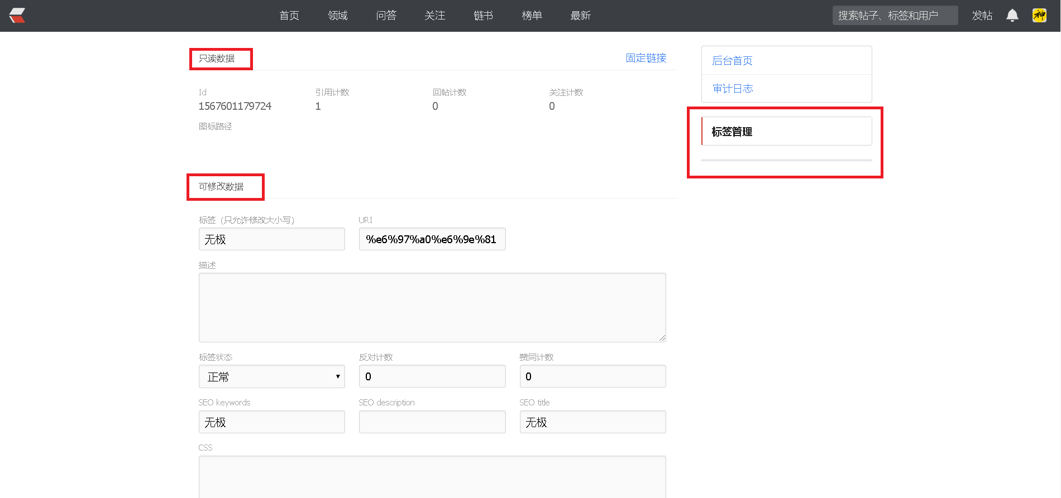Click the 赞同计数 input field
The width and height of the screenshot is (1061, 498).
pyautogui.click(x=593, y=376)
